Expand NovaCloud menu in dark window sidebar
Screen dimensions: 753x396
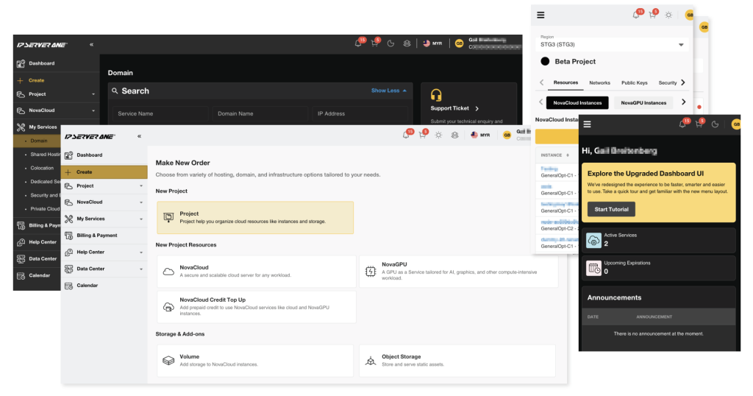[x=57, y=110]
